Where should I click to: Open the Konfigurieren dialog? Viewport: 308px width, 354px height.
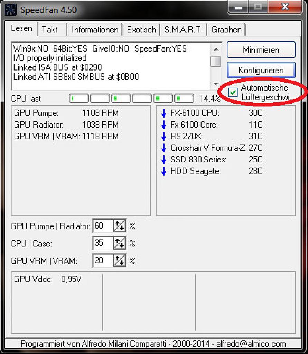[261, 70]
